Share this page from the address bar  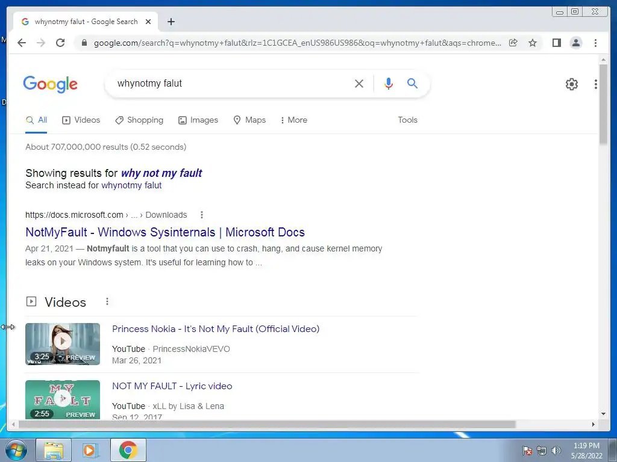pyautogui.click(x=513, y=43)
